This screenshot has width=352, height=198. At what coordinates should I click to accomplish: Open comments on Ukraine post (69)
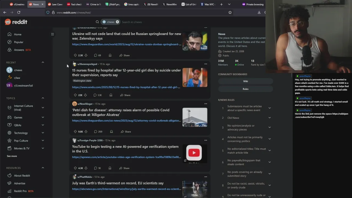(98, 55)
